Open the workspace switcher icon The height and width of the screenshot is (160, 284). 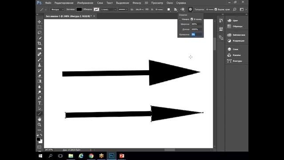pyautogui.click(x=241, y=9)
